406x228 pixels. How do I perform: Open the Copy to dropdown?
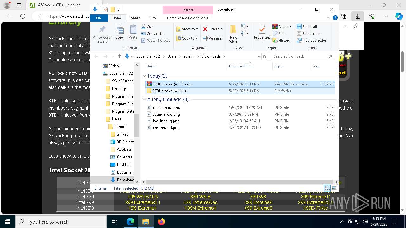pos(187,38)
